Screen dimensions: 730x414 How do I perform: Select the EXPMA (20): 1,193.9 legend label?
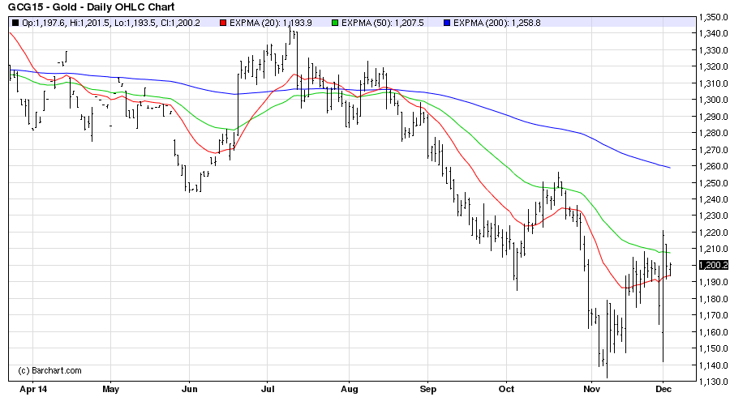[x=274, y=24]
